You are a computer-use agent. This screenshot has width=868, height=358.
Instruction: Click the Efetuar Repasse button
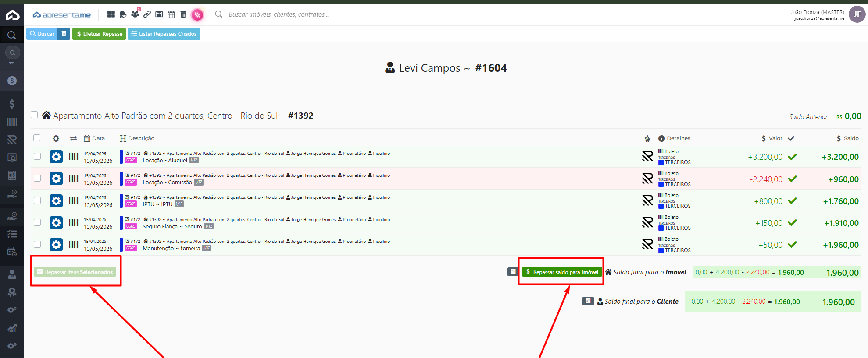(x=99, y=34)
